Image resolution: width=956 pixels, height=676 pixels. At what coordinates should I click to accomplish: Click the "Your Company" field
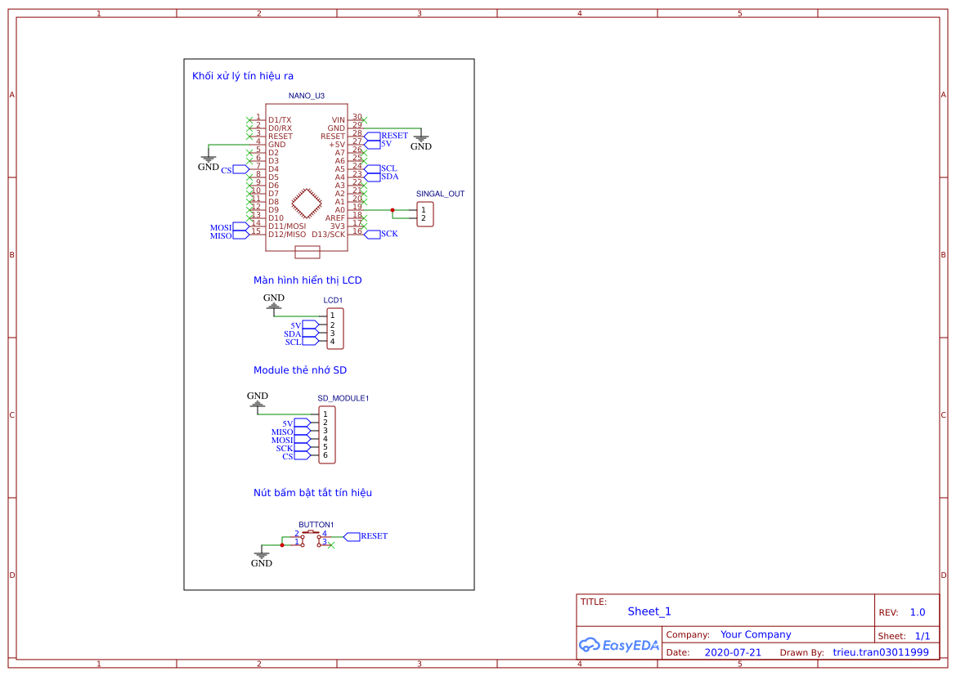pyautogui.click(x=756, y=634)
